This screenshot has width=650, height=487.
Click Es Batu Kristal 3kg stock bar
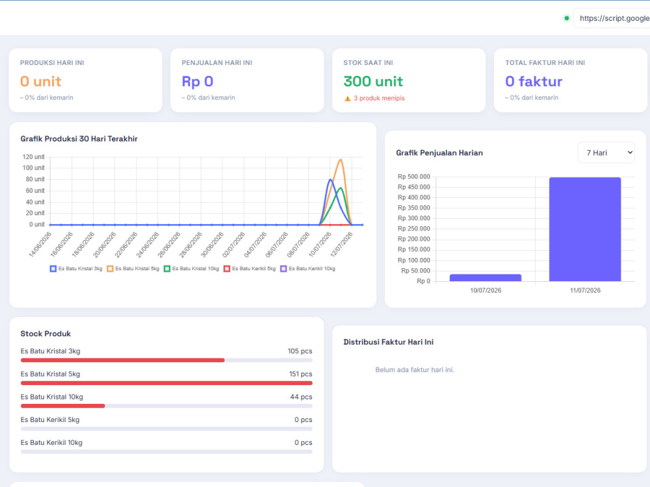click(166, 360)
